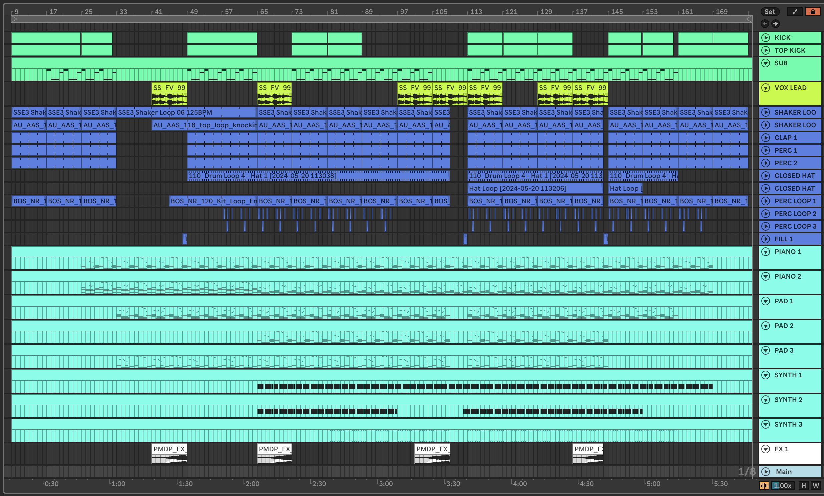The width and height of the screenshot is (824, 496).
Task: Toggle the orange Lock Envelopes button
Action: coord(813,12)
